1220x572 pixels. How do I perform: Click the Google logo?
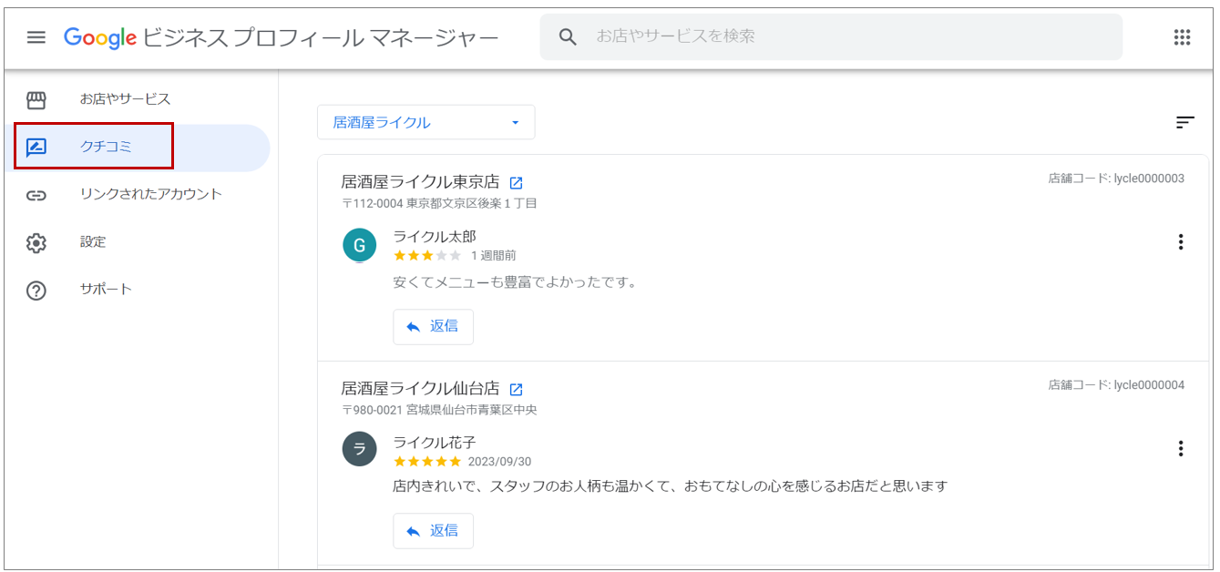(x=100, y=37)
